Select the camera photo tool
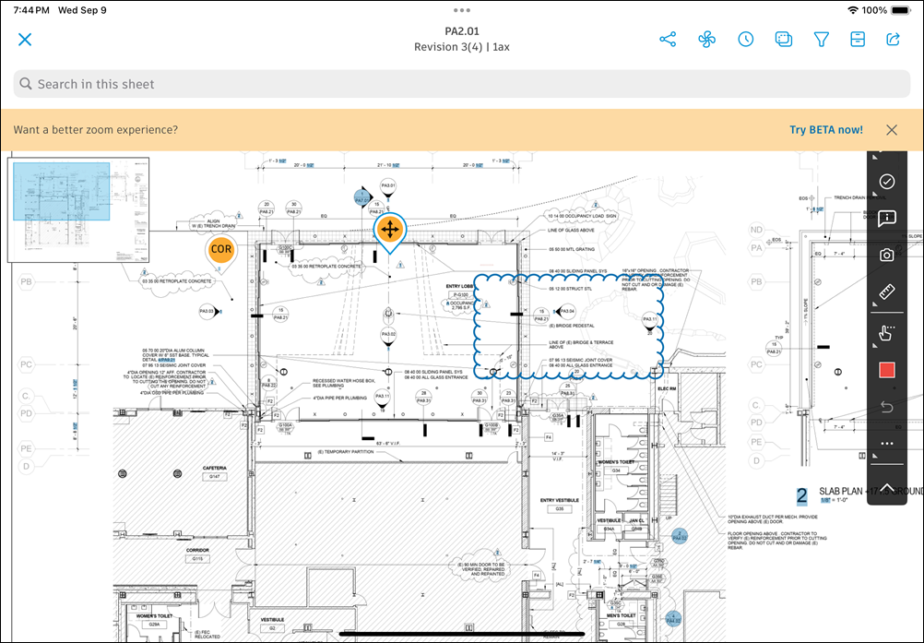This screenshot has width=924, height=643. [887, 255]
